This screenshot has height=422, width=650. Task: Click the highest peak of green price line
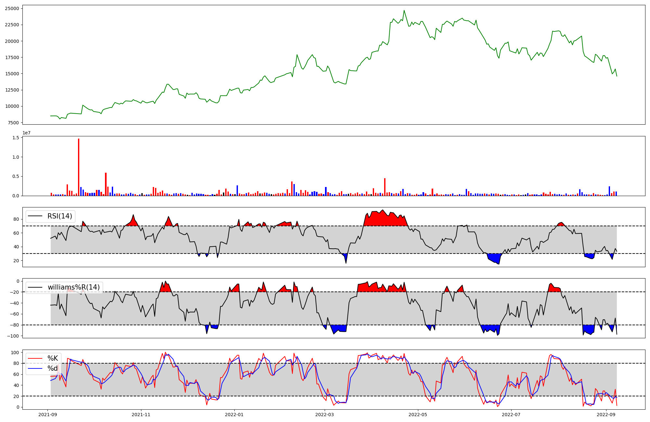click(404, 10)
